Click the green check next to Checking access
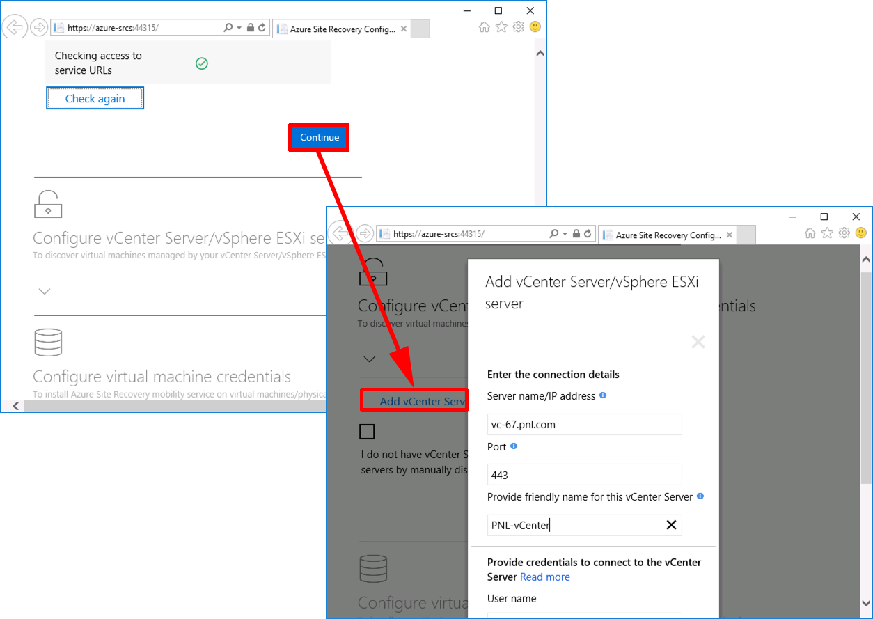873x619 pixels. click(x=202, y=64)
